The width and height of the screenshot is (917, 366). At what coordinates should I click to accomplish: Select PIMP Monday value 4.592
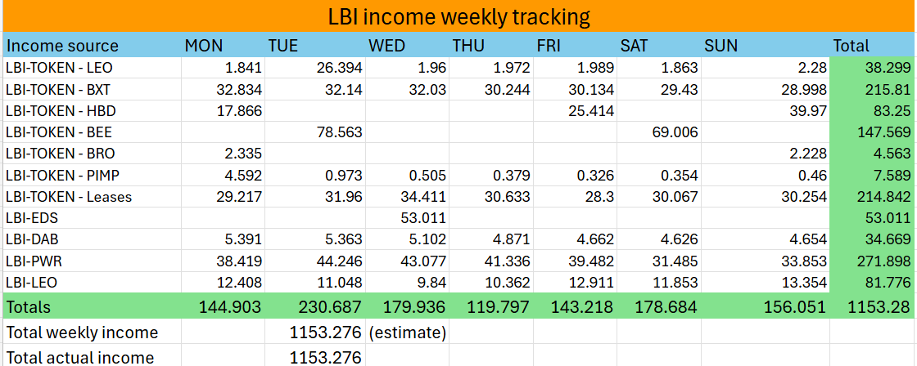point(223,176)
